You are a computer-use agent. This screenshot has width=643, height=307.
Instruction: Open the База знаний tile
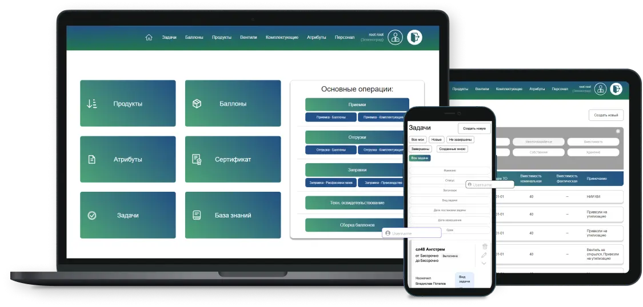tap(233, 215)
